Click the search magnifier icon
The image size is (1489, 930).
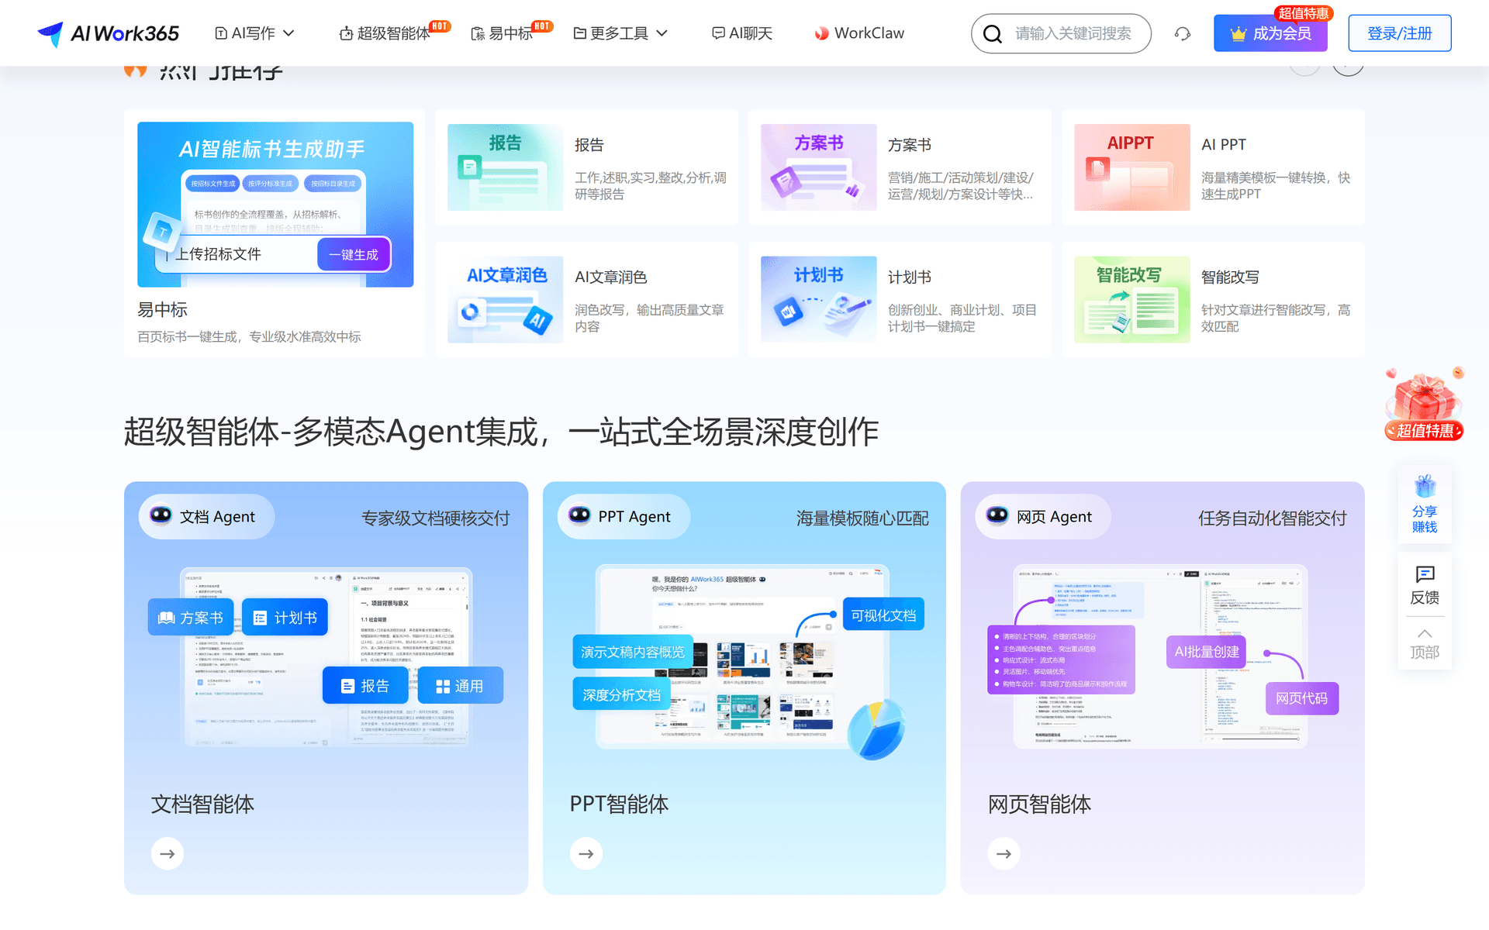(993, 33)
